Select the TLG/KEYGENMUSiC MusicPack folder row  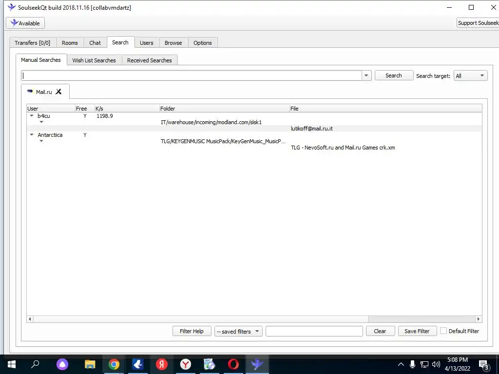click(223, 141)
